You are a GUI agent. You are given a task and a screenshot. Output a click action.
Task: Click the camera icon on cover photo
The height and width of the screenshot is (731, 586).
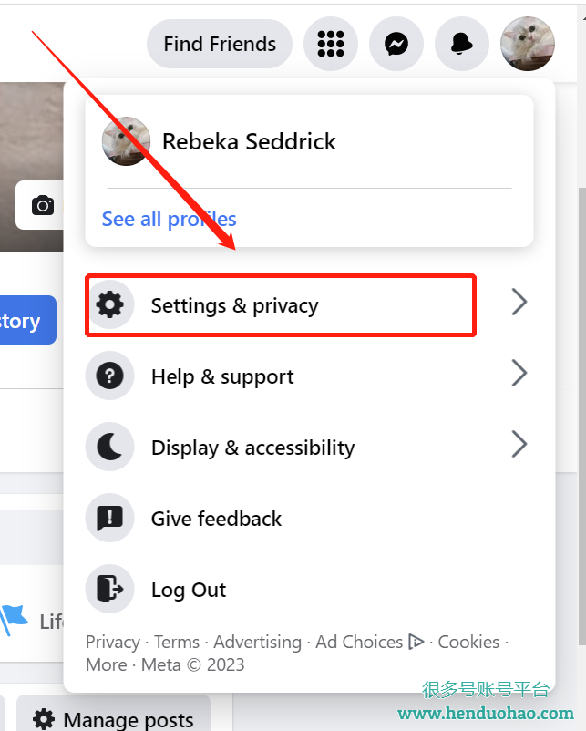(43, 205)
